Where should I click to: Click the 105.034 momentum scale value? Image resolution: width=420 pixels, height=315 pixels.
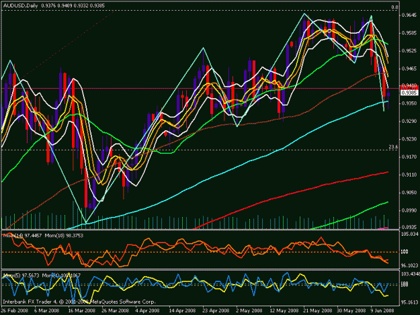(409, 234)
